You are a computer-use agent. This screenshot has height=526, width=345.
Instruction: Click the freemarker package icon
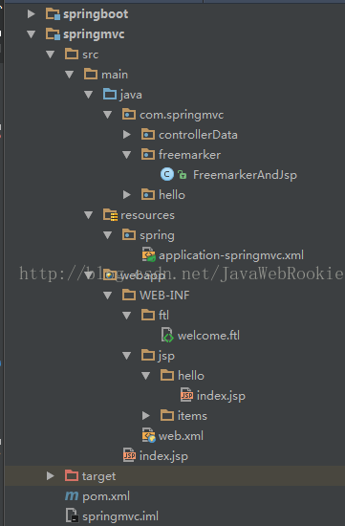pyautogui.click(x=148, y=154)
